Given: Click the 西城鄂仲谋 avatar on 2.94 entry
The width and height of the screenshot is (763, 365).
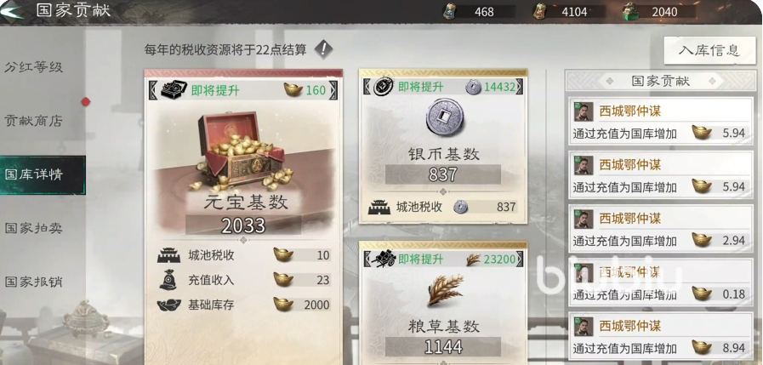Looking at the screenshot, I should click(584, 220).
